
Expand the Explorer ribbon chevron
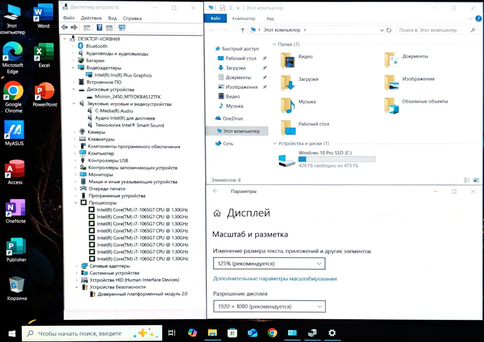[x=470, y=19]
